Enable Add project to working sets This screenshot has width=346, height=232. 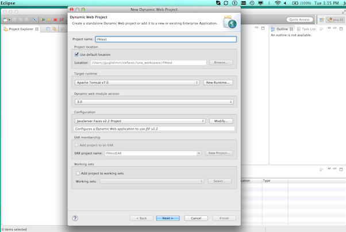pyautogui.click(x=78, y=173)
